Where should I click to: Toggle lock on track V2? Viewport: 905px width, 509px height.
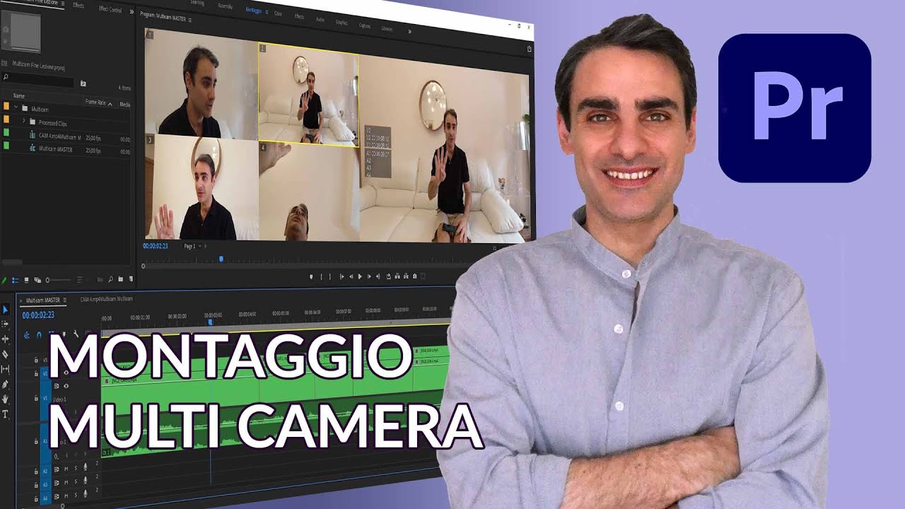point(36,373)
